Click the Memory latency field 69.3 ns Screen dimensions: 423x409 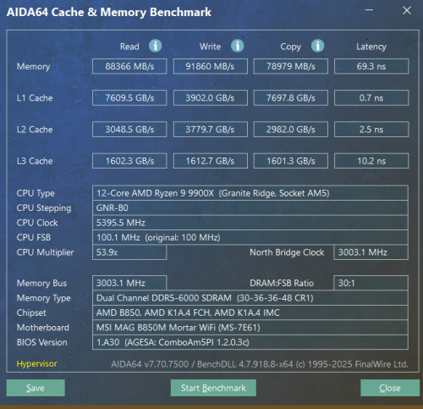(x=371, y=66)
